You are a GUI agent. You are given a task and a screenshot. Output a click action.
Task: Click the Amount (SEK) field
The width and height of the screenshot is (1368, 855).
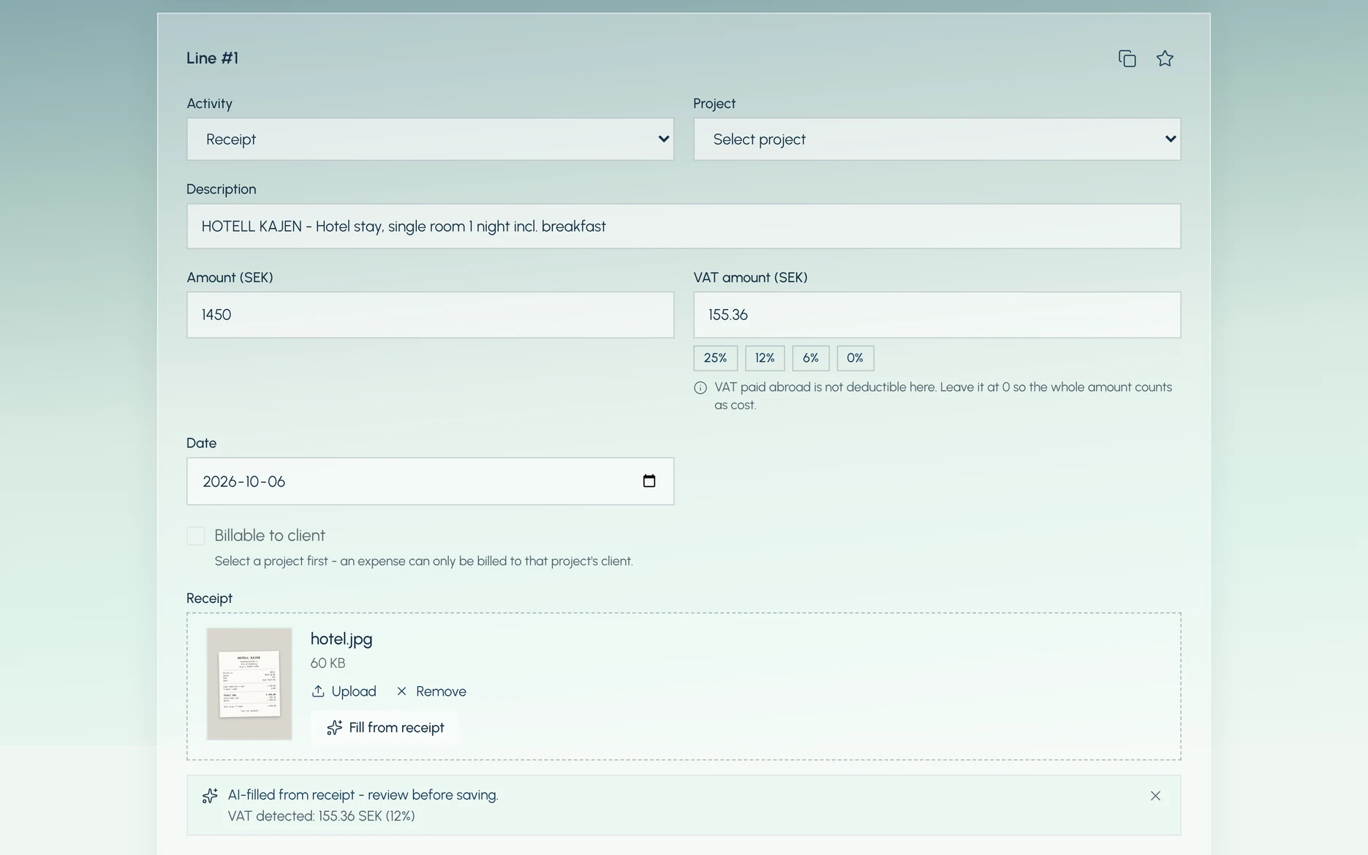[430, 315]
